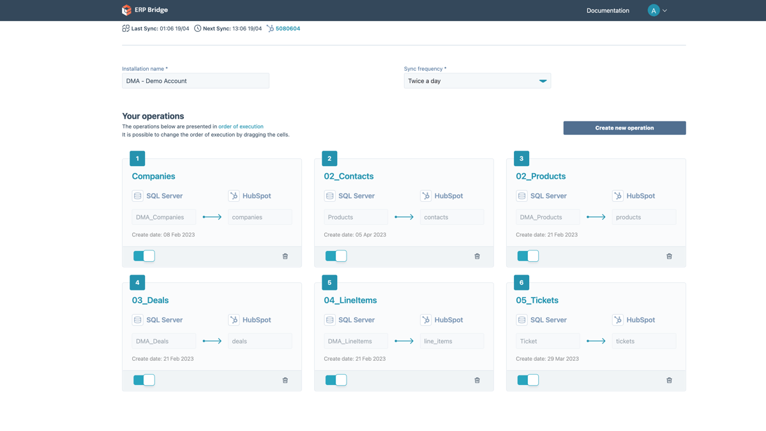The height and width of the screenshot is (431, 766).
Task: Remove 02_Products using its trash icon
Action: (669, 256)
